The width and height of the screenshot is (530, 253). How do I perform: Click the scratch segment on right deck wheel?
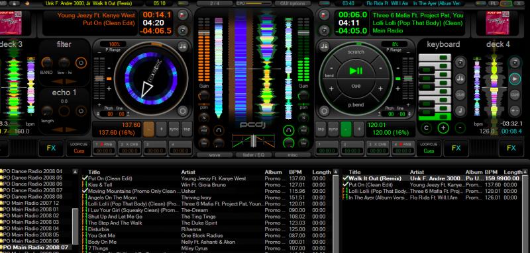point(356,52)
